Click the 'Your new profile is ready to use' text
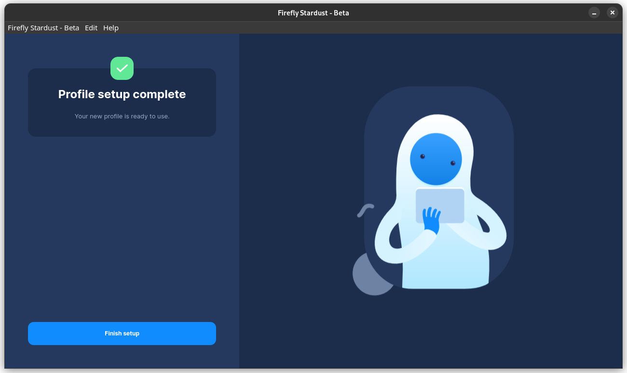 (x=122, y=116)
